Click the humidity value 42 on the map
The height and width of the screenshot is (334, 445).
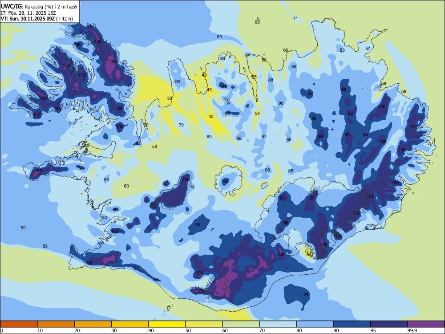pyautogui.click(x=211, y=116)
